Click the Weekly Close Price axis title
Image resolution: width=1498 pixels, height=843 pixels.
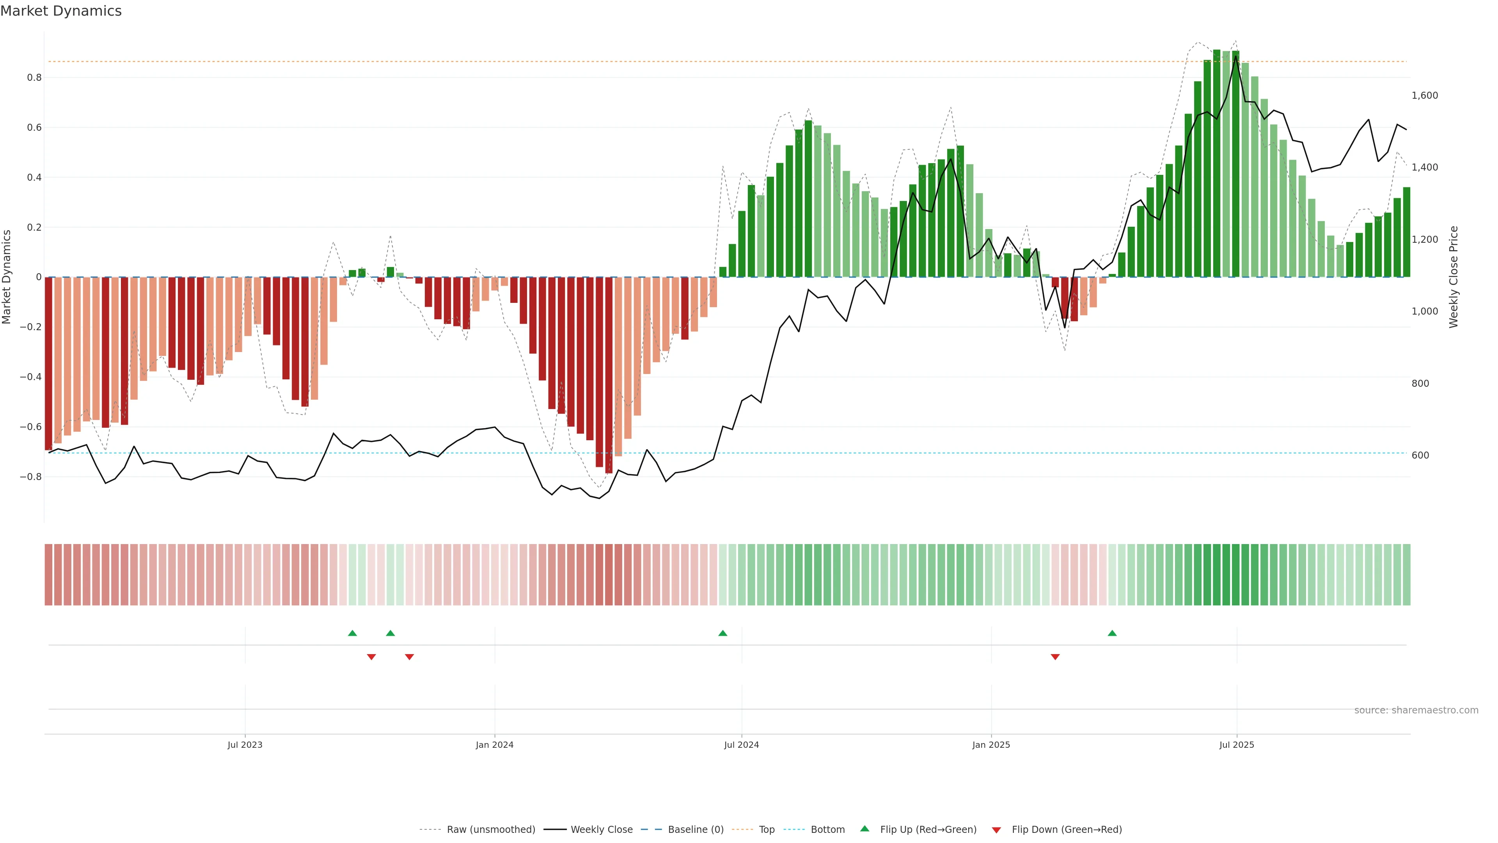tap(1453, 277)
